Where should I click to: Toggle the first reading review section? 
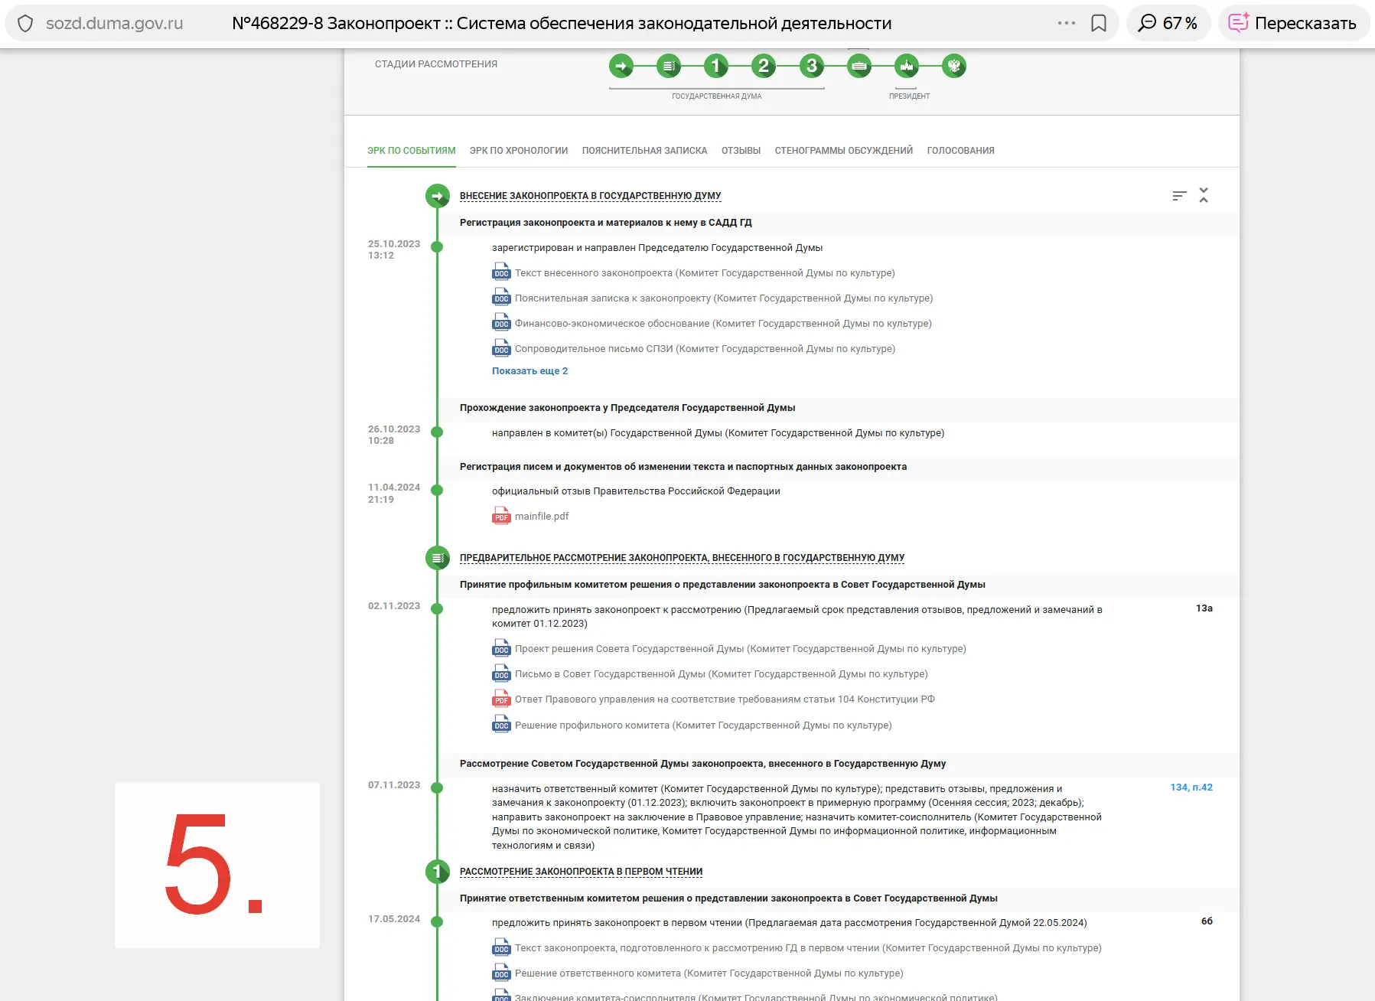(581, 872)
